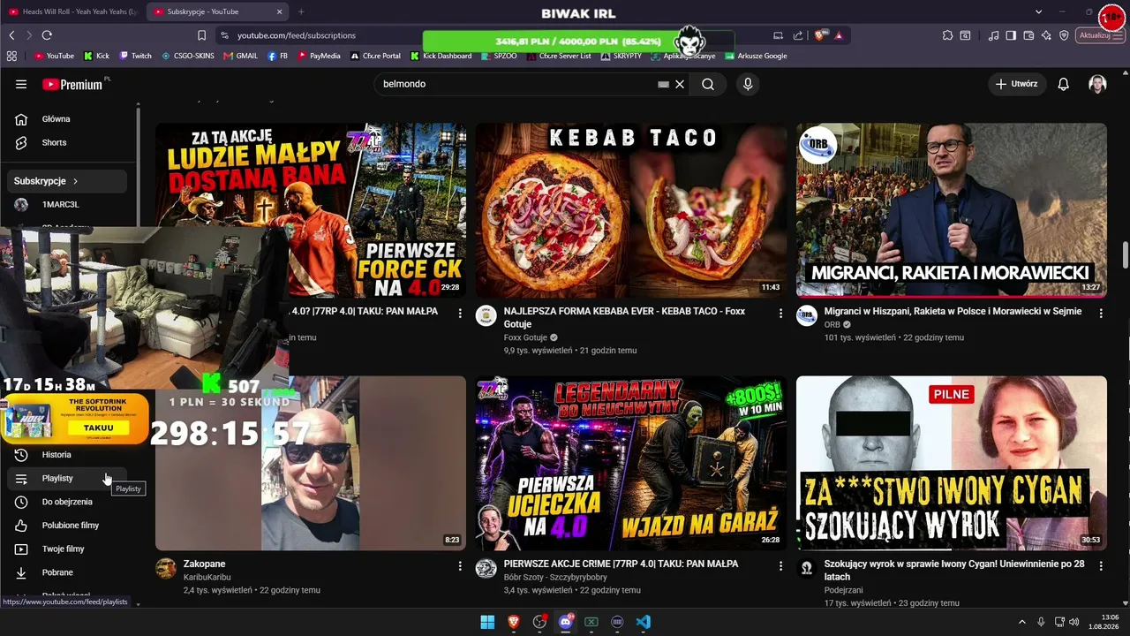Run the search with the magnifier button
Image resolution: width=1130 pixels, height=636 pixels.
pyautogui.click(x=708, y=84)
